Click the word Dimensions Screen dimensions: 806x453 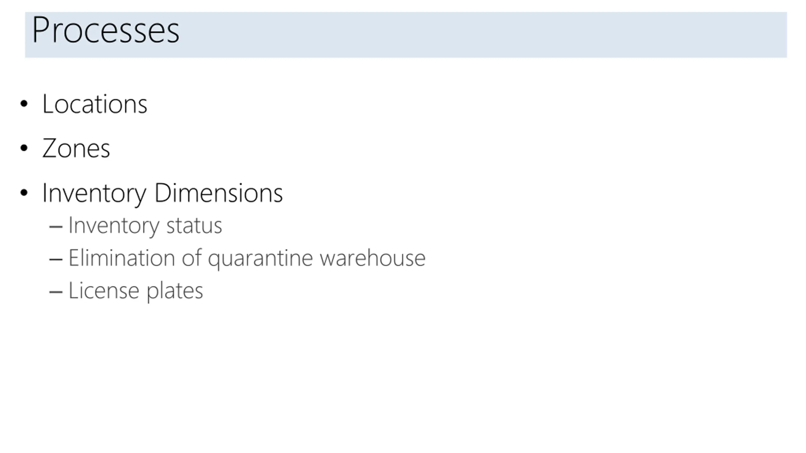point(219,193)
